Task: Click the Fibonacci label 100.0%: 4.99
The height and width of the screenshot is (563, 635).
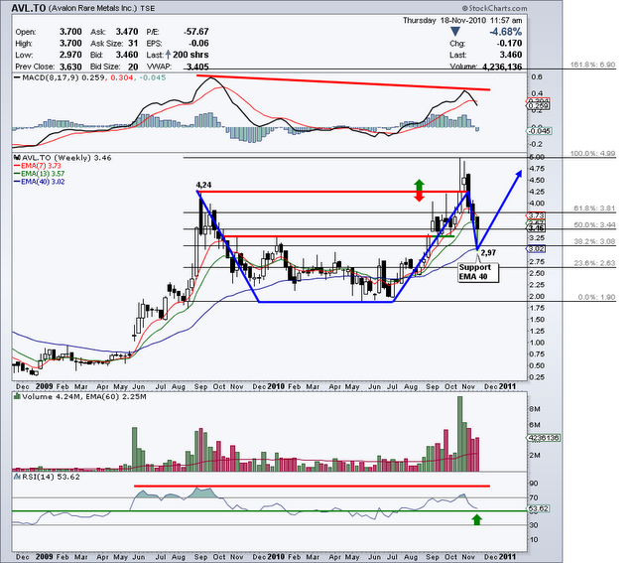Action: 592,154
